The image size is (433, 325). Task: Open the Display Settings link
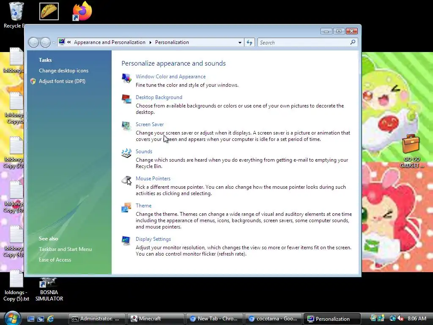click(153, 239)
